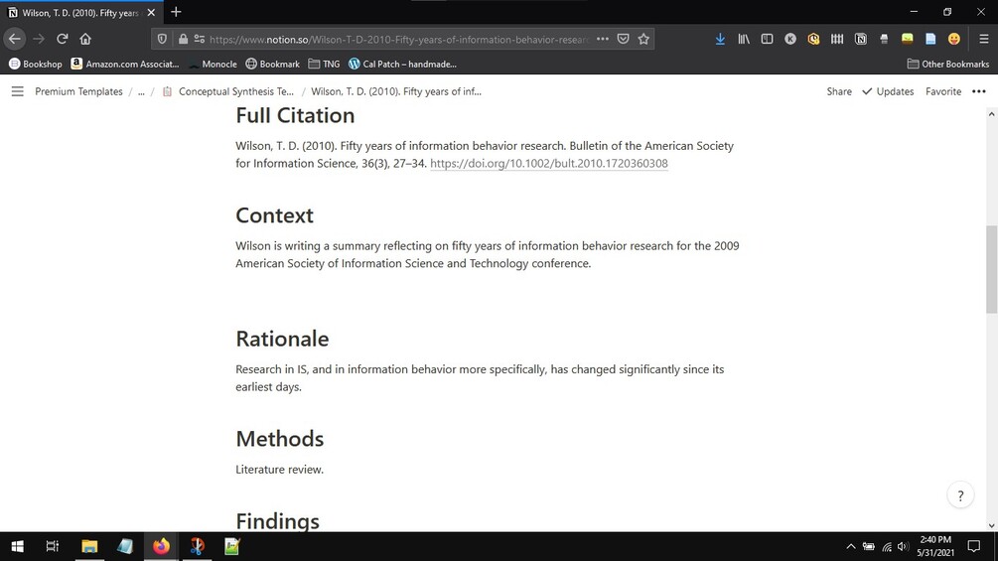Open site permissions icon in address bar
This screenshot has width=998, height=561.
coord(200,39)
